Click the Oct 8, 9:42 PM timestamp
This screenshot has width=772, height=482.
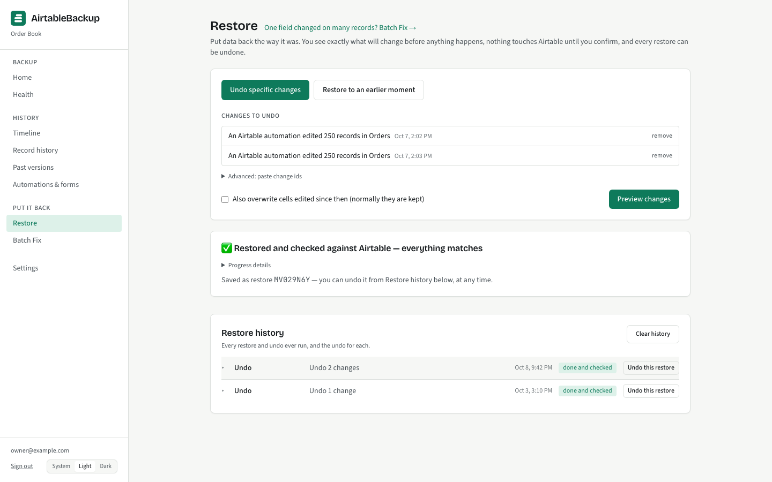coord(533,368)
